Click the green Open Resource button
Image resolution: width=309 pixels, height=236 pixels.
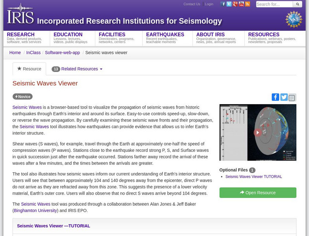click(258, 193)
